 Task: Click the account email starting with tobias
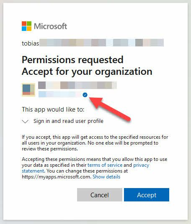93,43
